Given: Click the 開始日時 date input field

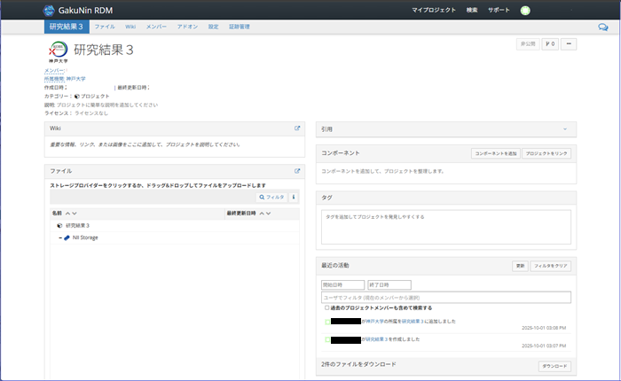Looking at the screenshot, I should tap(342, 284).
